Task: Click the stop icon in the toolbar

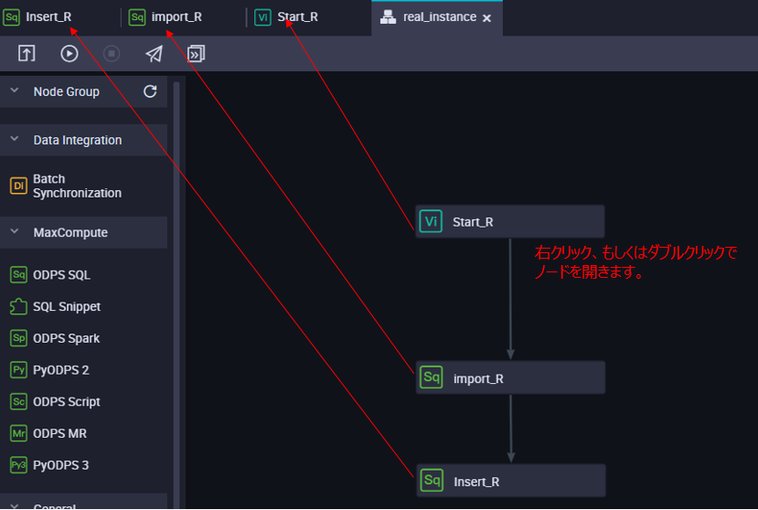Action: 112,53
